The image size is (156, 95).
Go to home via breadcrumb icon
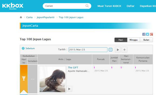21,17
